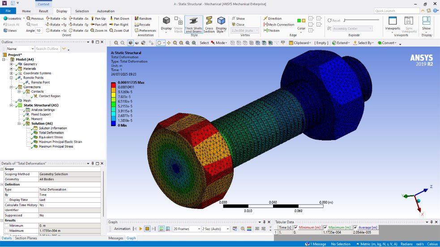
Task: Expand the Geometry tree node
Action: 11,64
